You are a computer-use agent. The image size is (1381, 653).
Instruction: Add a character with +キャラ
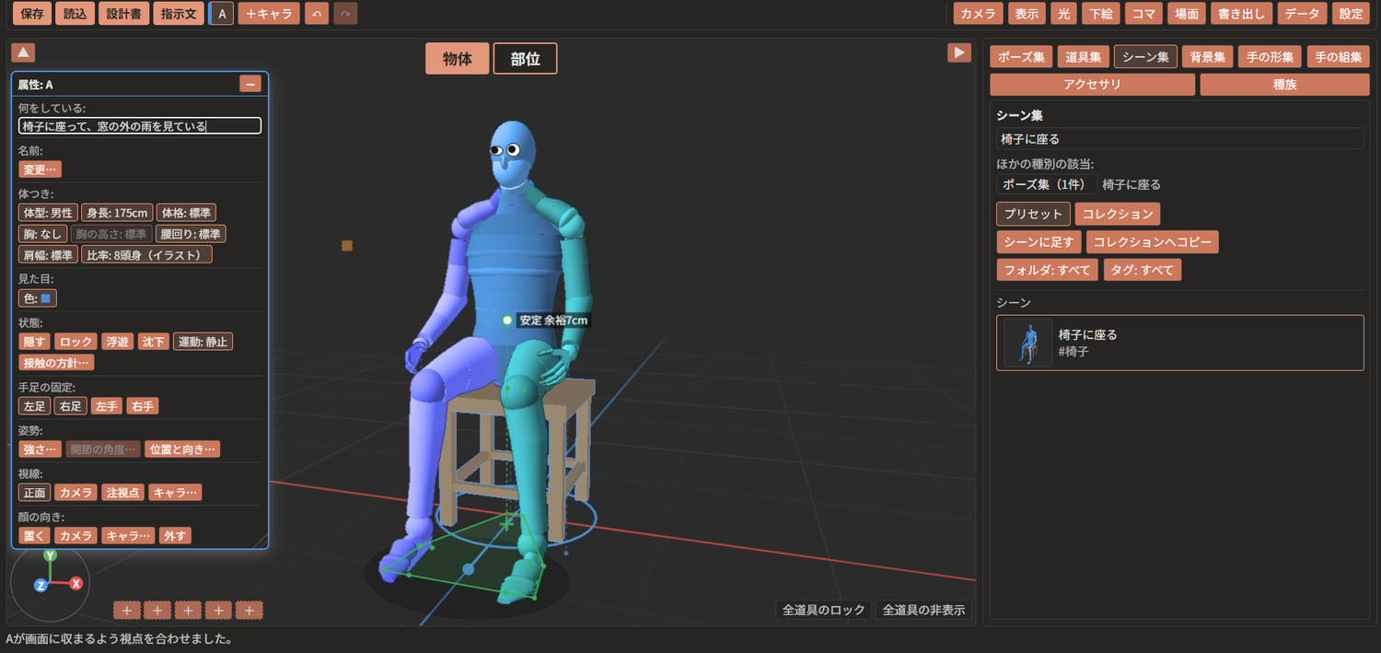[269, 14]
